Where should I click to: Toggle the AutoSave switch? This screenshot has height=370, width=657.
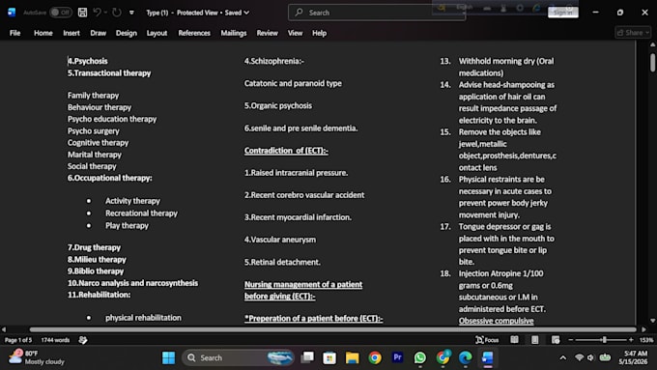pos(61,13)
